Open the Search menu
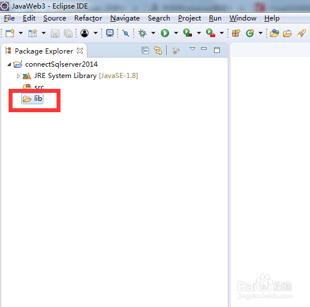This screenshot has width=310, height=307. pos(159,18)
